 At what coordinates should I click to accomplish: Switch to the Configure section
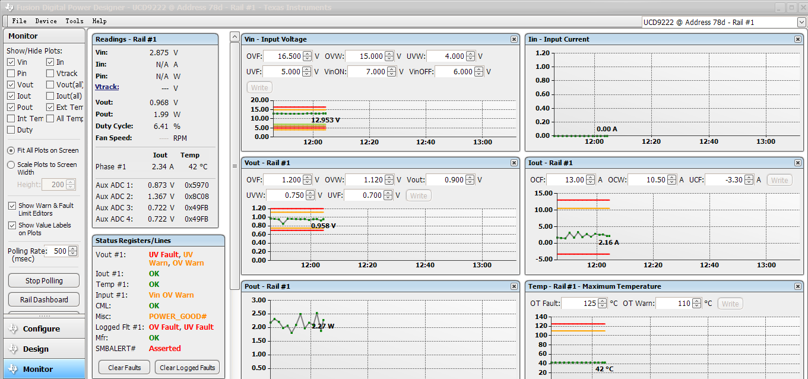pyautogui.click(x=42, y=329)
